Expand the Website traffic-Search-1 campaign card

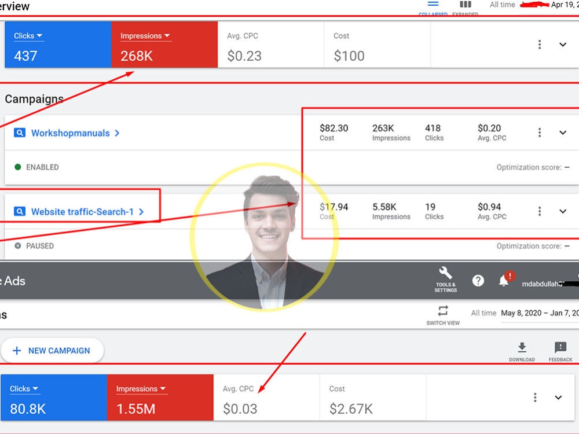(x=562, y=211)
